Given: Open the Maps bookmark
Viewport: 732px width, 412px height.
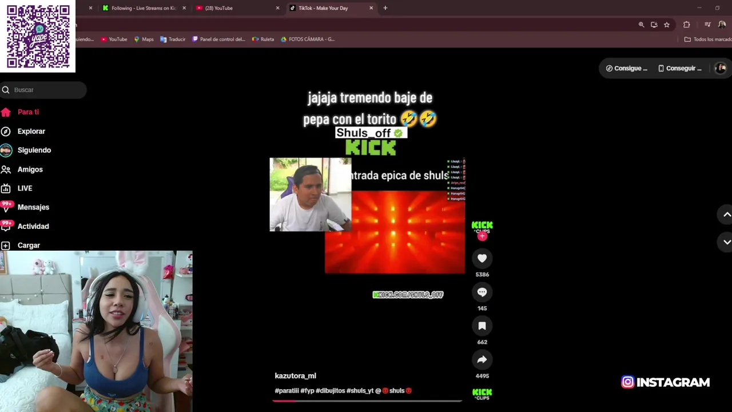Looking at the screenshot, I should 144,39.
